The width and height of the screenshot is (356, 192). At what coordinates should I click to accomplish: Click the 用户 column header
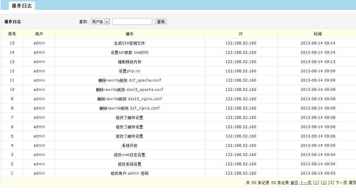(x=39, y=34)
